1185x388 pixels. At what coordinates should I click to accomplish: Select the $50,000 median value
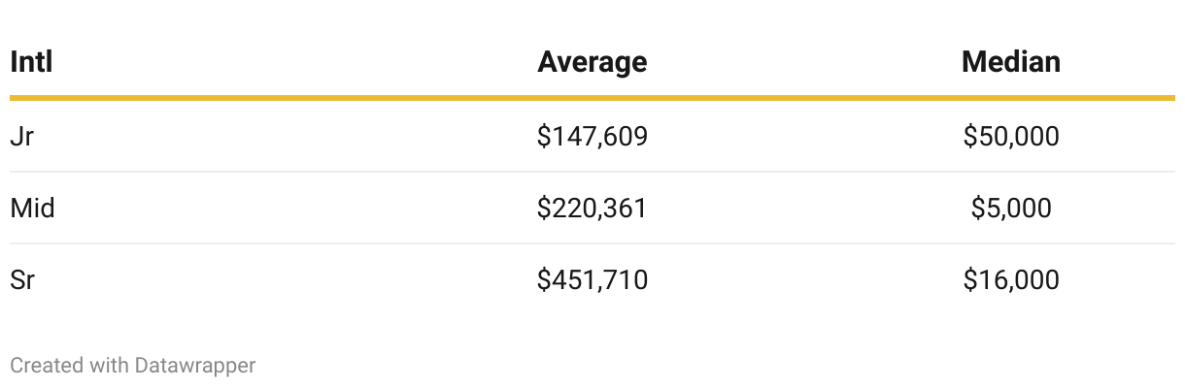[1011, 137]
